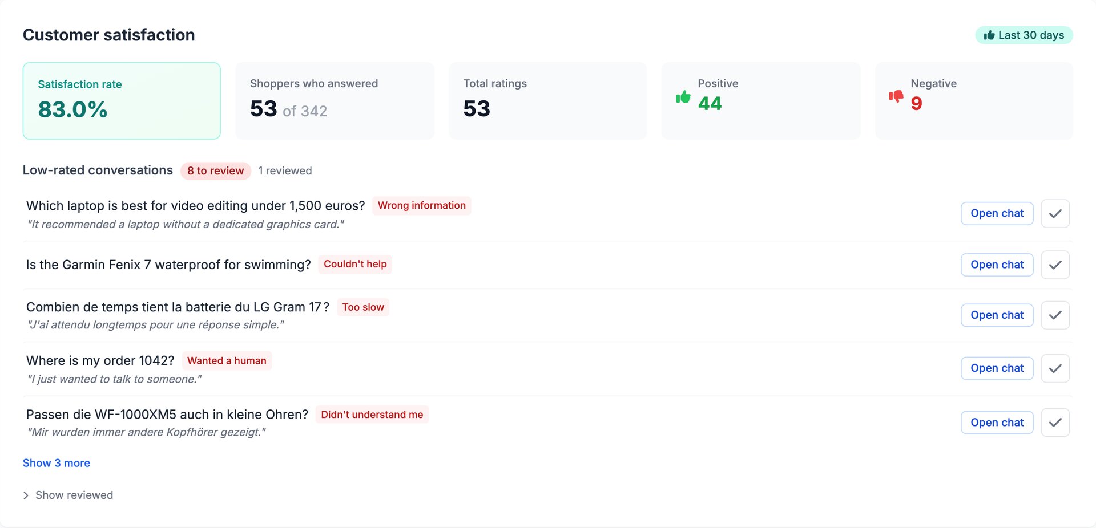Viewport: 1096px width, 528px height.
Task: Open chat for the WF-1000XM5 question
Action: 997,423
